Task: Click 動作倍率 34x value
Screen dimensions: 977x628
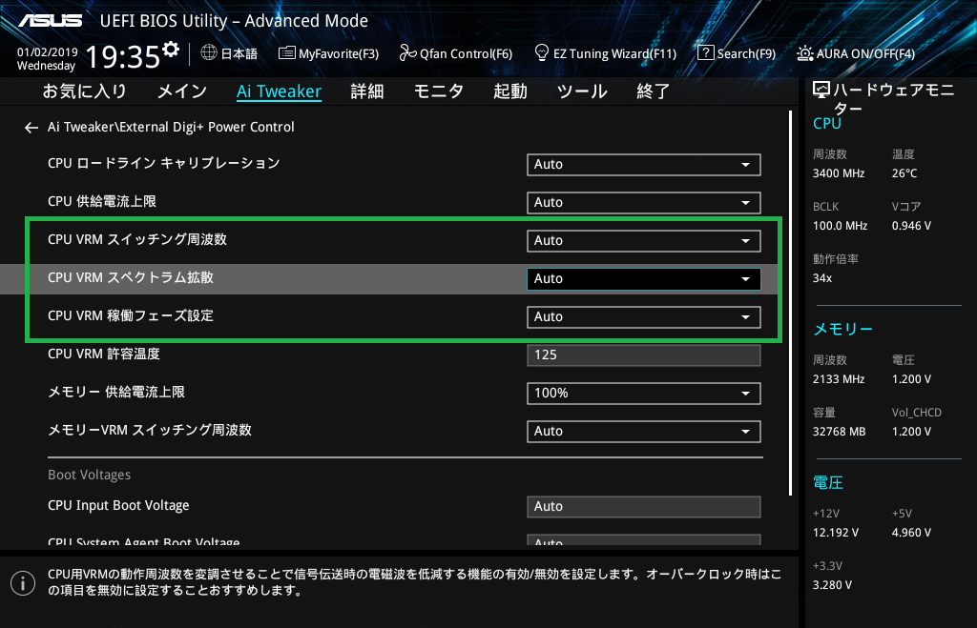Action: pos(822,278)
